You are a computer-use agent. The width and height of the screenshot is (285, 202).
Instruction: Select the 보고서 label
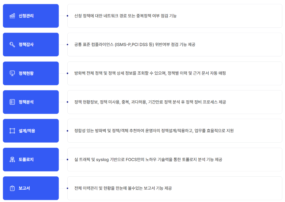(24, 188)
